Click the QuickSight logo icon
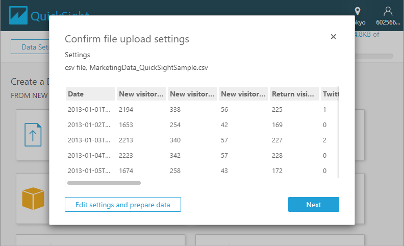 pos(18,15)
